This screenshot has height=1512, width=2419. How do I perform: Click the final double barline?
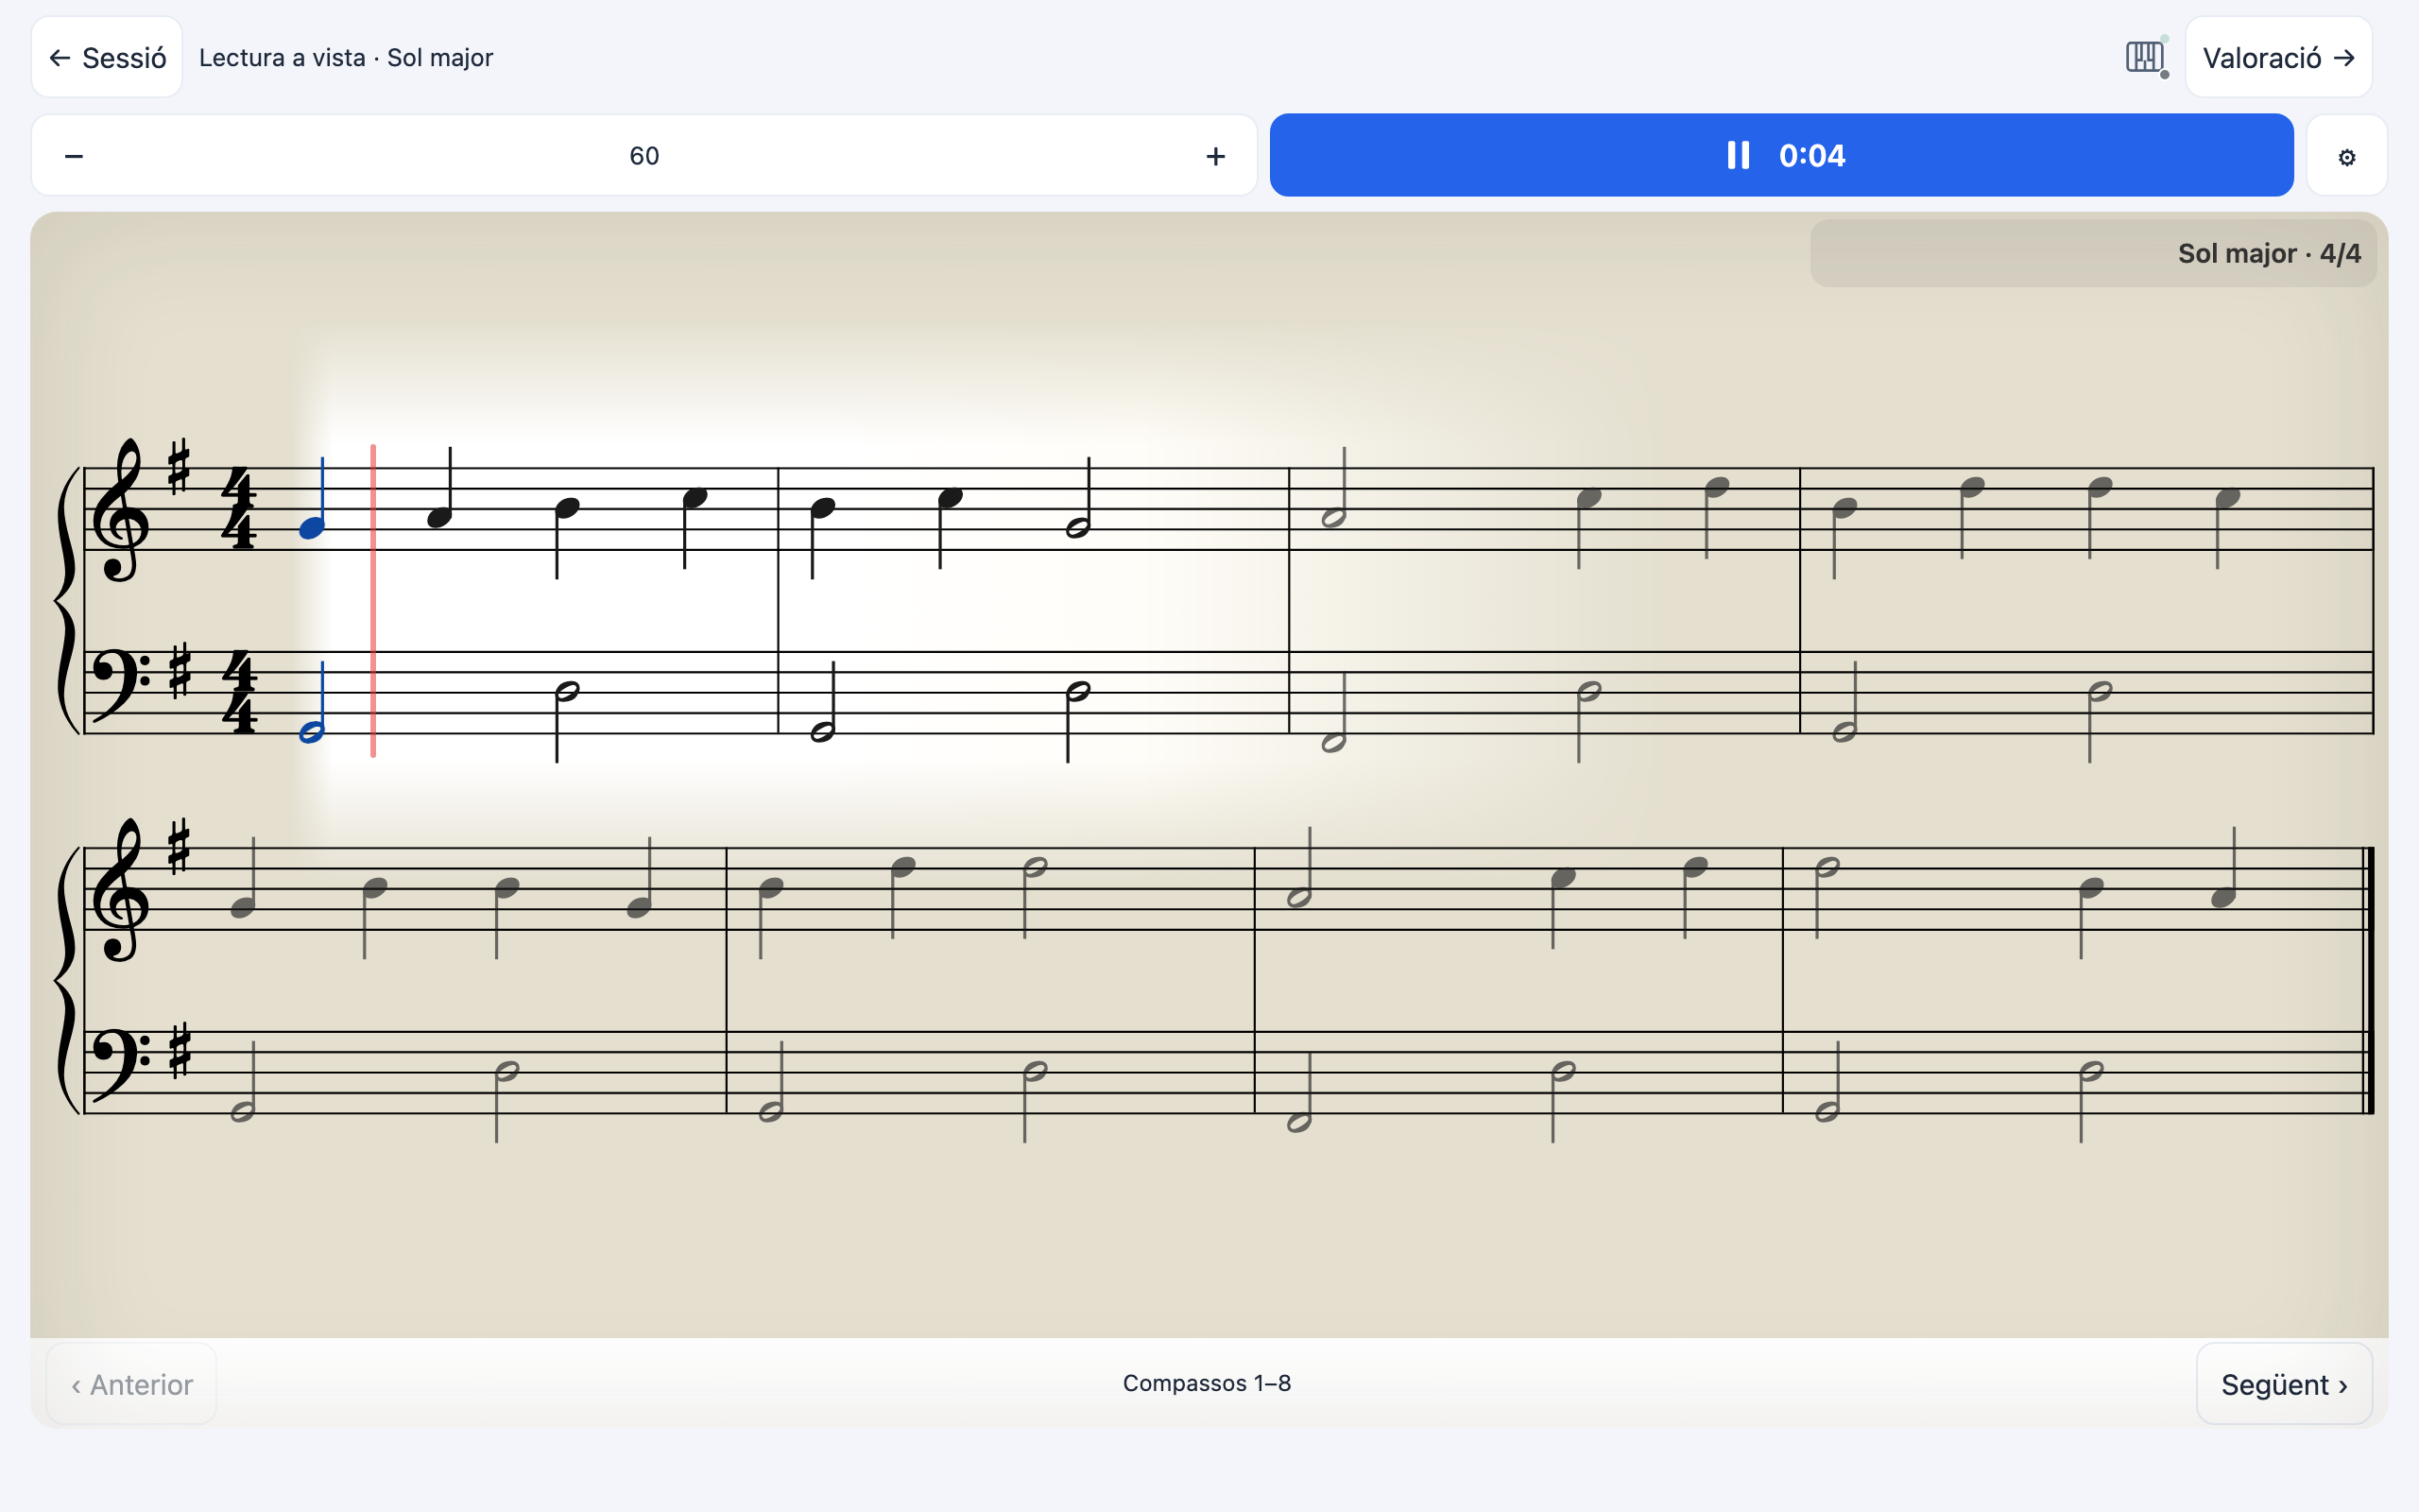pyautogui.click(x=2366, y=980)
